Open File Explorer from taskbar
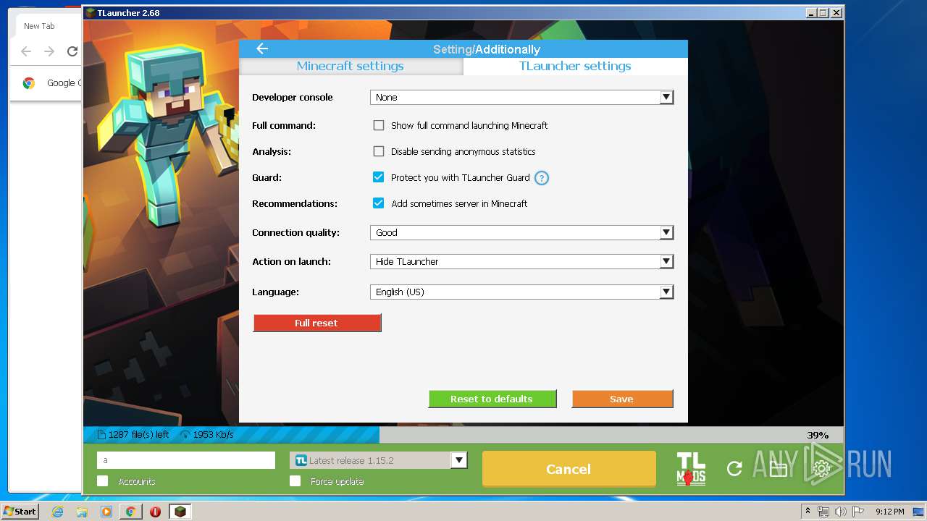Image resolution: width=927 pixels, height=521 pixels. point(82,512)
